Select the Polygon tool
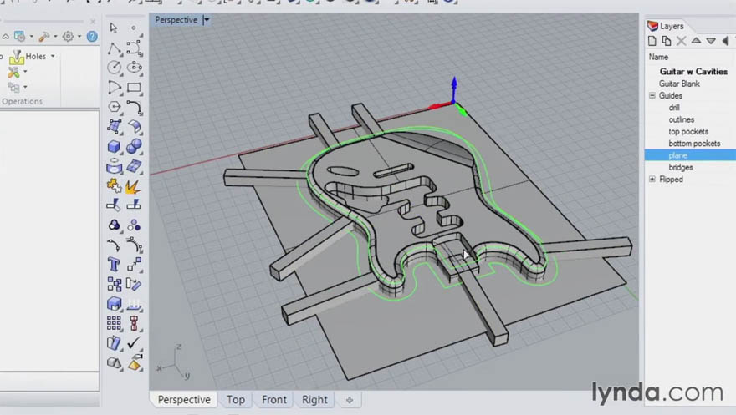Screen dimensions: 736x415 point(114,107)
